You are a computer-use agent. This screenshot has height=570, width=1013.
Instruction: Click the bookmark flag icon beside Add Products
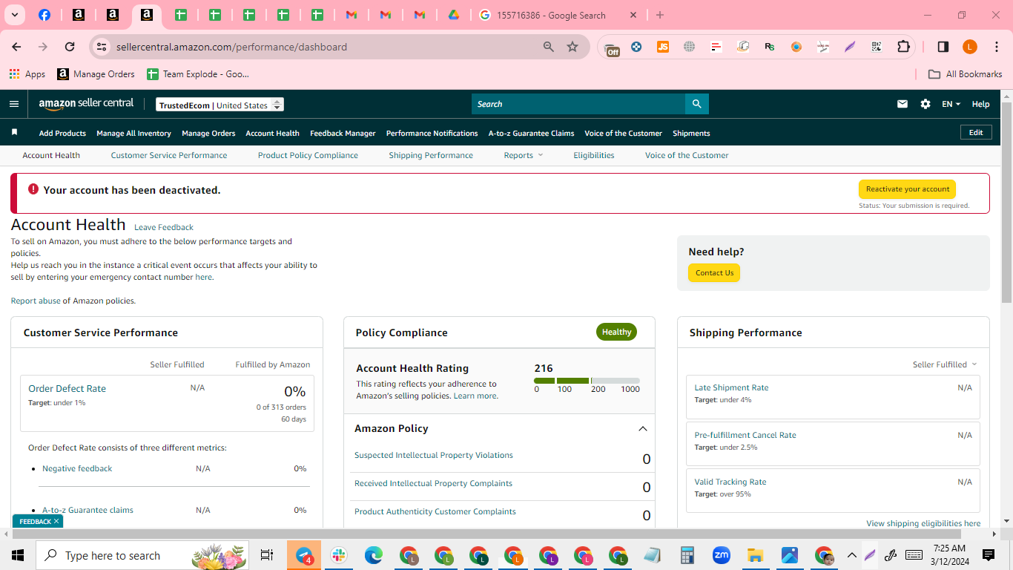pos(14,133)
